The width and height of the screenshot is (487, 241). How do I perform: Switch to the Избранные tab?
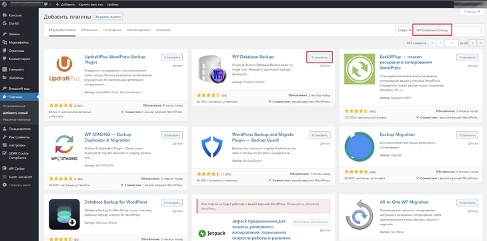pyautogui.click(x=89, y=30)
